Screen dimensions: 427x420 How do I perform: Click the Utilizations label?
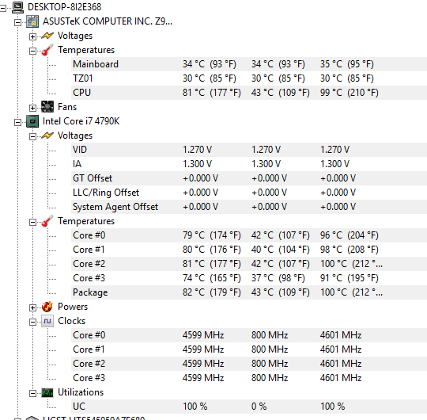(x=81, y=392)
